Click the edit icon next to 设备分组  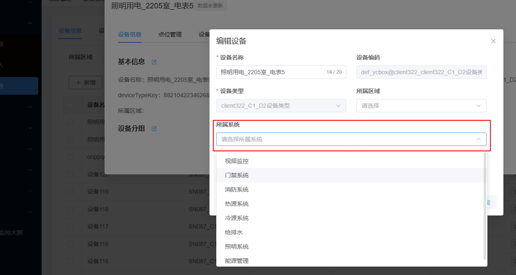pos(154,129)
